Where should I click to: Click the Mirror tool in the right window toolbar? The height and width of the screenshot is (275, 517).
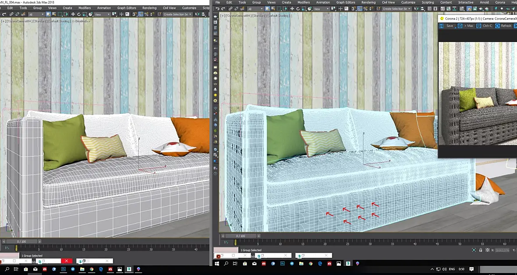tap(415, 9)
